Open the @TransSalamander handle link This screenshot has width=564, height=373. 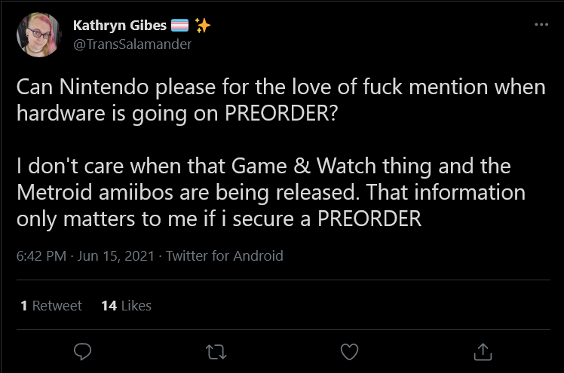pos(132,44)
